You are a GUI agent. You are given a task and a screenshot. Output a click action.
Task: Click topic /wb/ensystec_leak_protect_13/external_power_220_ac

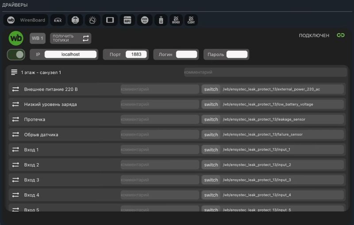[271, 89]
